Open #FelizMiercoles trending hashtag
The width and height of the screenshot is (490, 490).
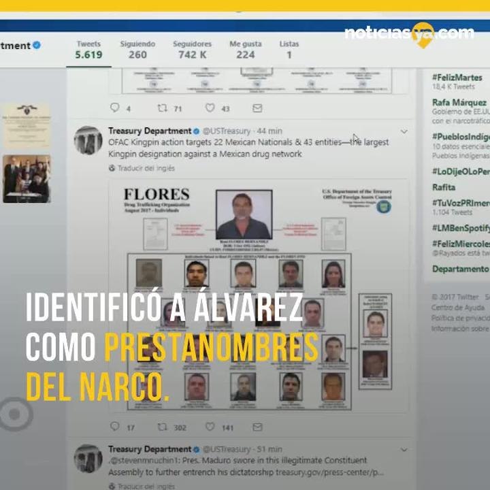[461, 244]
